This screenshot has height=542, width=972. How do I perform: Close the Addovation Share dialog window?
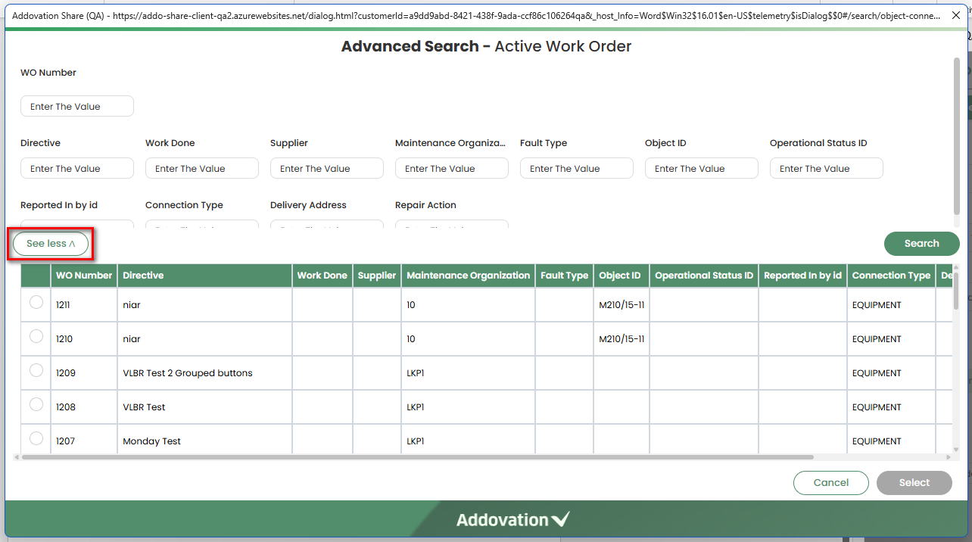[957, 15]
